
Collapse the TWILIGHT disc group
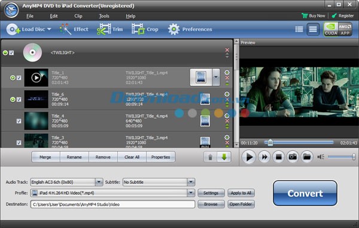[x=5, y=53]
